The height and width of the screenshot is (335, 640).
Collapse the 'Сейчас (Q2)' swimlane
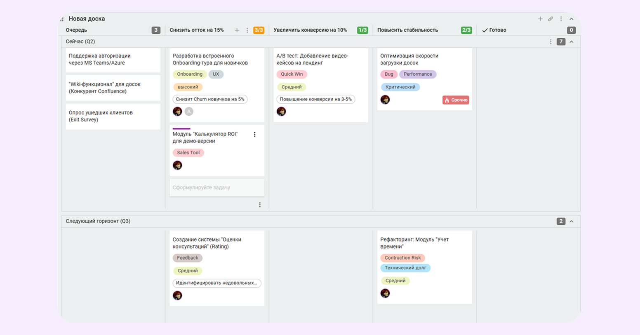click(572, 42)
